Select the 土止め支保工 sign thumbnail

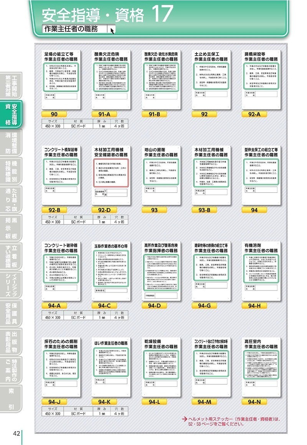[211, 79]
